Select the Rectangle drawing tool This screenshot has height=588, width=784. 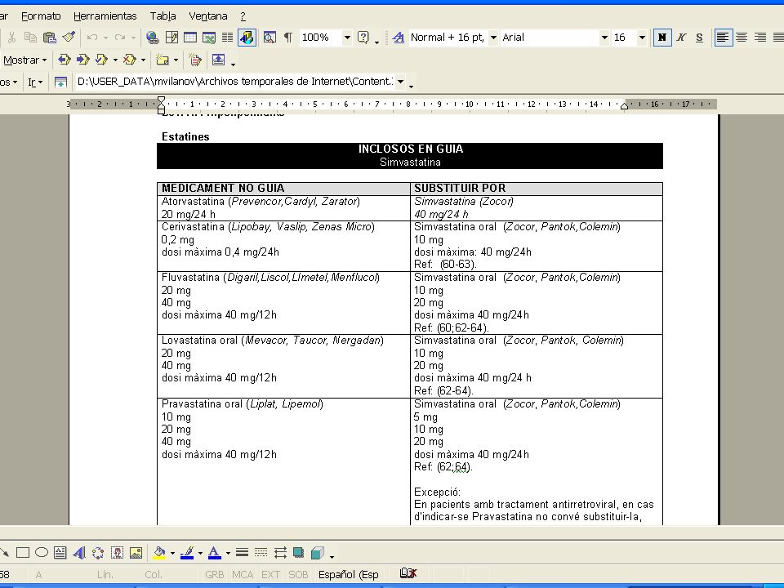coord(23,553)
